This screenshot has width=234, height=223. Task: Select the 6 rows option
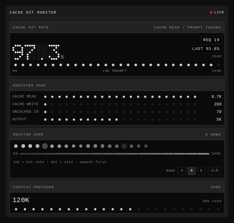tap(191, 171)
